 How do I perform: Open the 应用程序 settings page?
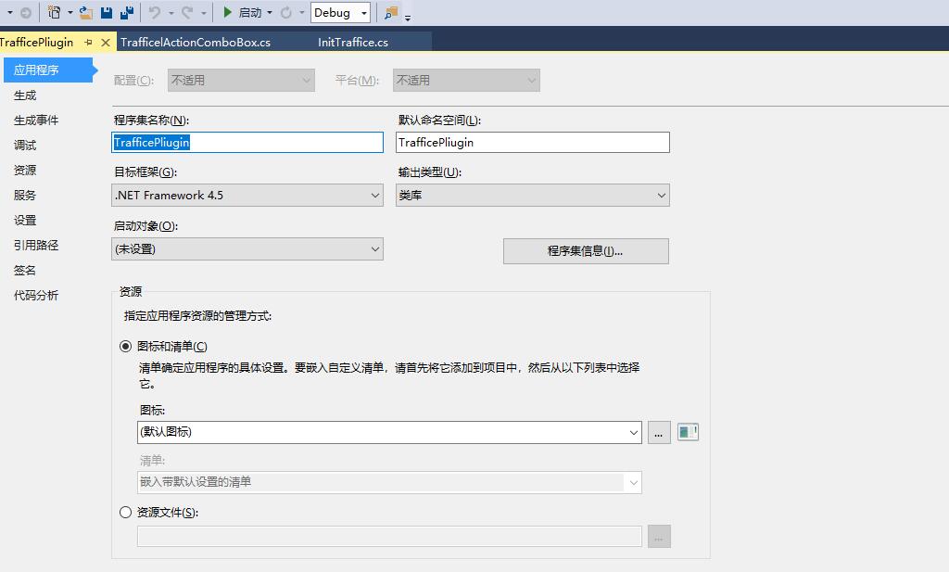(48, 70)
